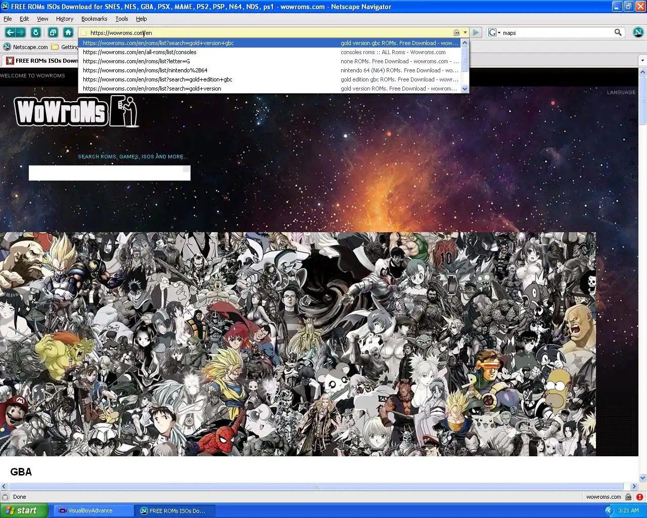Click the Netscape N throbber logo

(638, 32)
